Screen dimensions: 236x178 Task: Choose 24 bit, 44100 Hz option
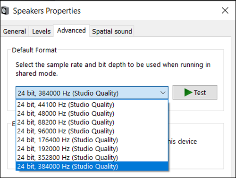(92, 105)
